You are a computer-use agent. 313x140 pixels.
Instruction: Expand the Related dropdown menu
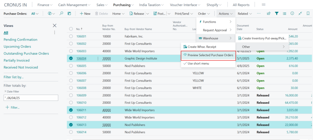coord(245,14)
